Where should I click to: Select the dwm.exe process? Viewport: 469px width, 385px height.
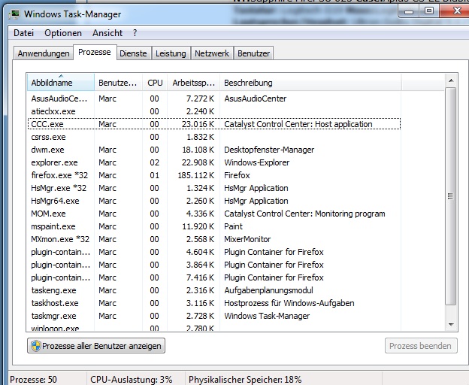tap(214, 150)
